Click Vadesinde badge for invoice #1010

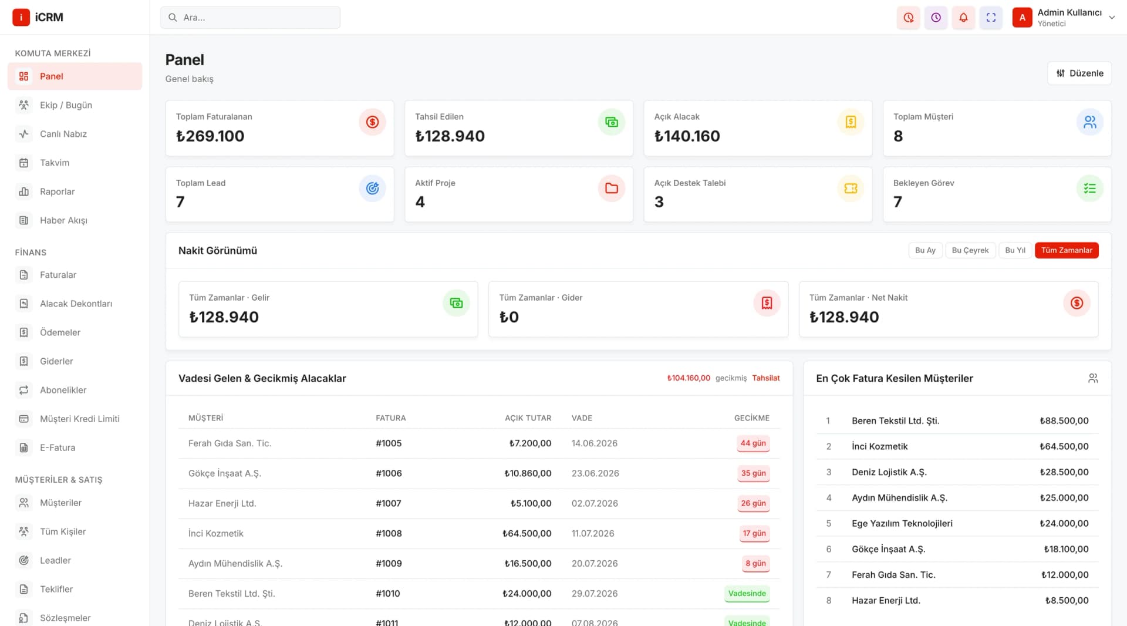[747, 594]
